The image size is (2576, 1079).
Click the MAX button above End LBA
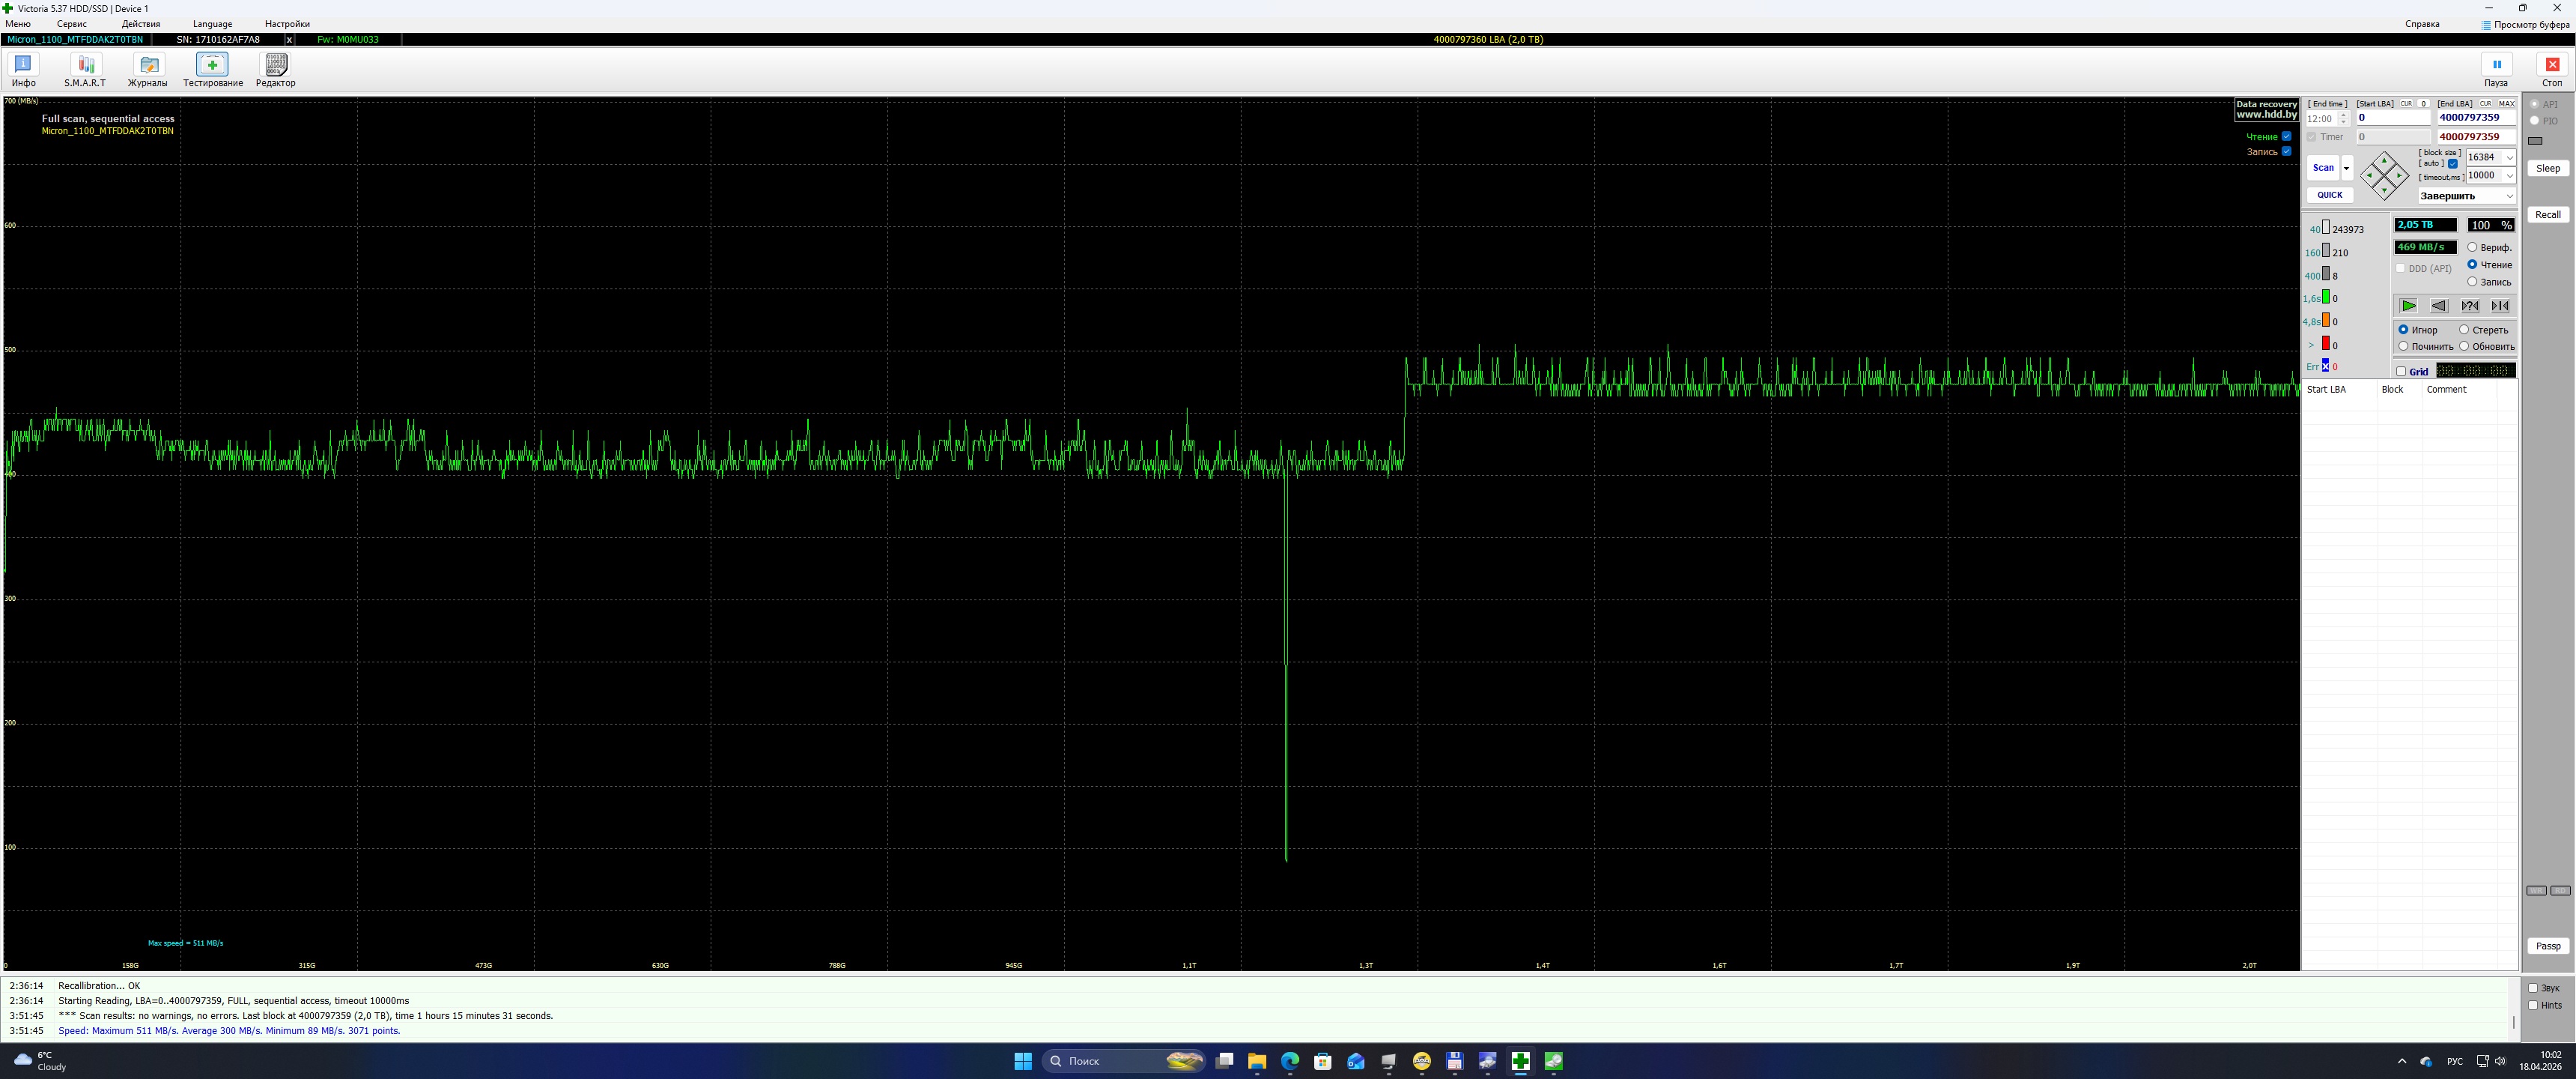click(x=2506, y=103)
